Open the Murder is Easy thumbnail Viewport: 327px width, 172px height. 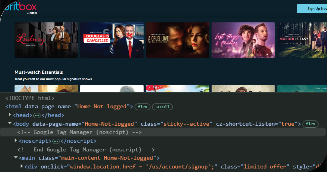point(302,40)
